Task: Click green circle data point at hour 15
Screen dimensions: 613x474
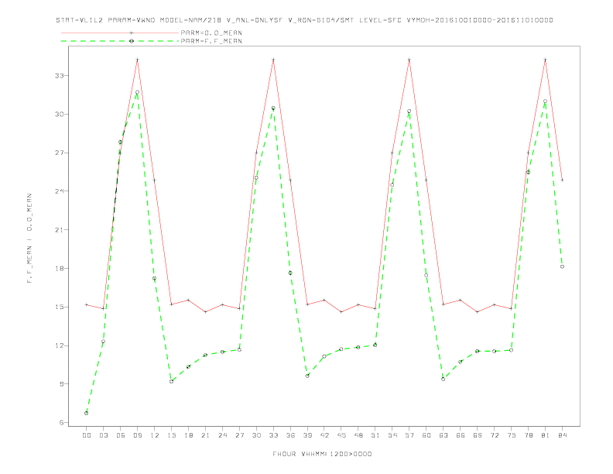Action: tap(171, 381)
